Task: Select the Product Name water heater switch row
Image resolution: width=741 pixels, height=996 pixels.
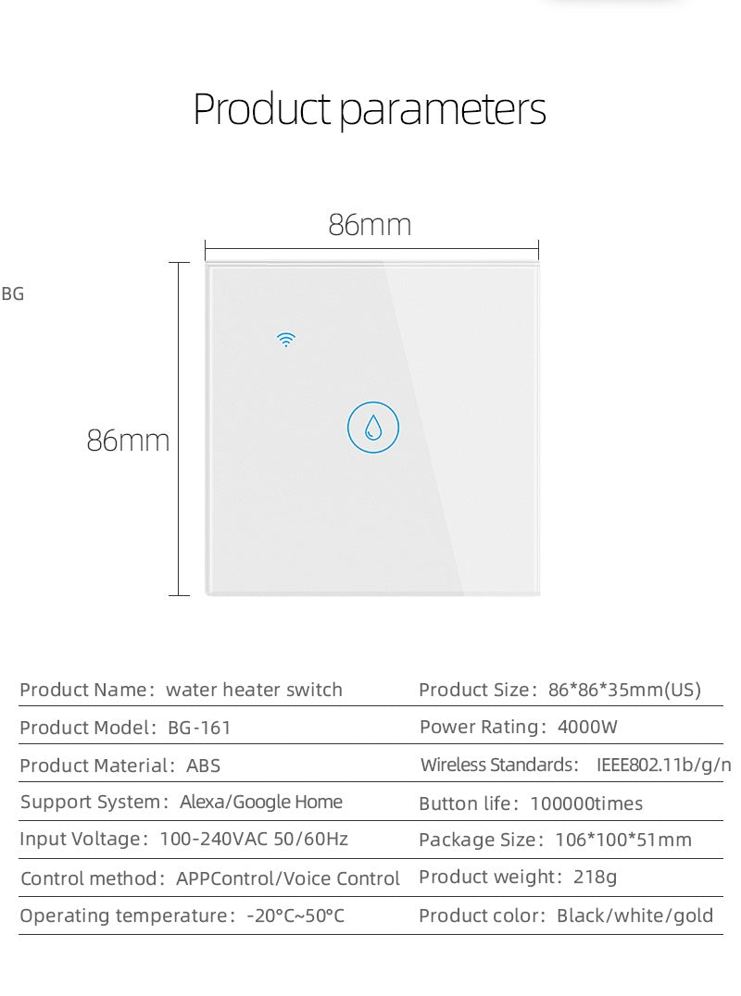Action: coord(182,690)
